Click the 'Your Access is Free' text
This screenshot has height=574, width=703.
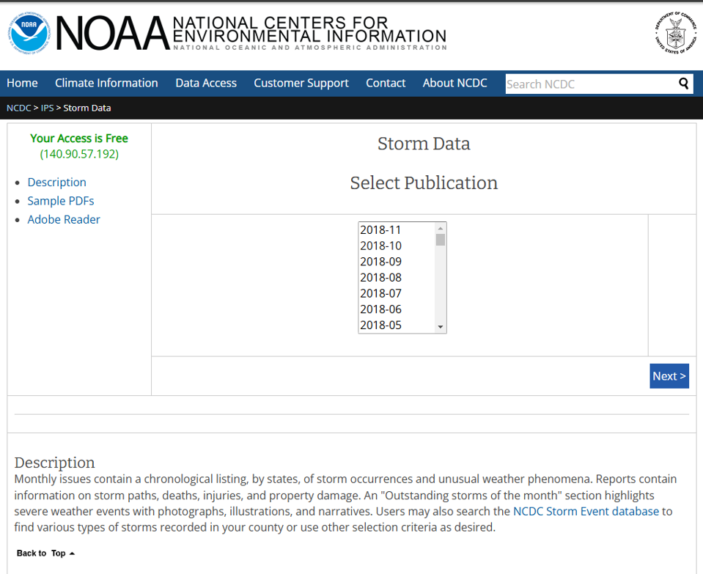tap(79, 139)
